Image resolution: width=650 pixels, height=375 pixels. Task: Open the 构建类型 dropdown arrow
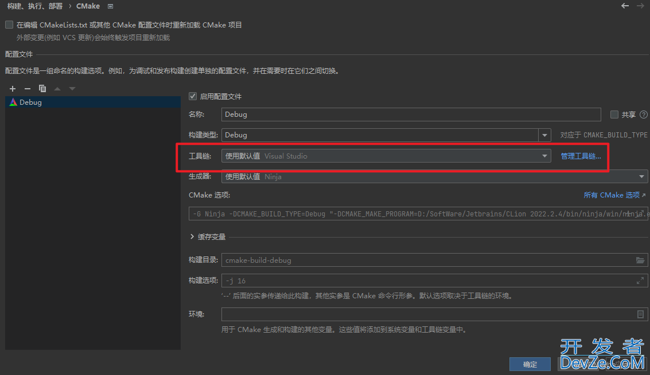pos(544,135)
